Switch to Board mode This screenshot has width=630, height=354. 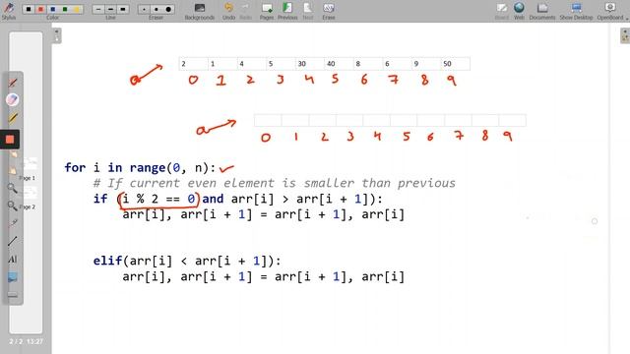tap(501, 11)
